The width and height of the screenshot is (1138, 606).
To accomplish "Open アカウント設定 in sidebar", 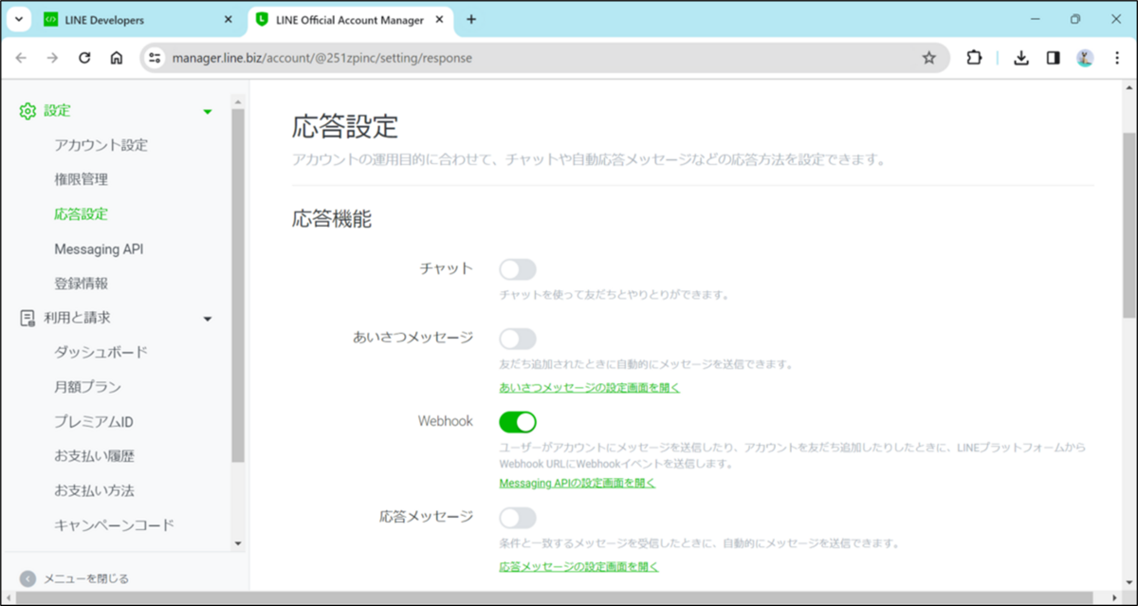I will (x=101, y=145).
